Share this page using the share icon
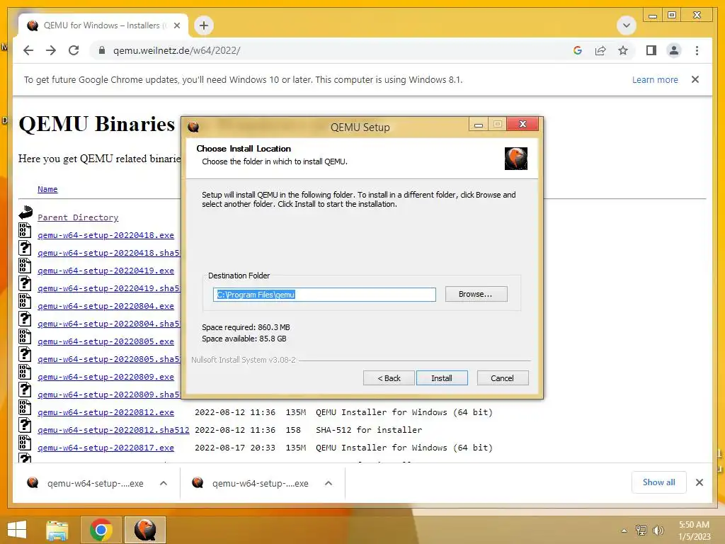Viewport: 725px width, 544px height. (600, 50)
